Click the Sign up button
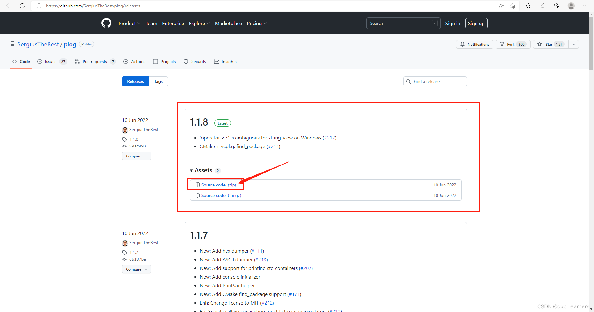This screenshot has height=312, width=594. [x=476, y=23]
